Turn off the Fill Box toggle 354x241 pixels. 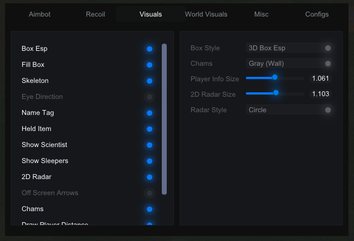tap(149, 65)
